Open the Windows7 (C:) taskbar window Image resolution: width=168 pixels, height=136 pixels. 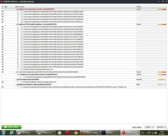(x=46, y=133)
